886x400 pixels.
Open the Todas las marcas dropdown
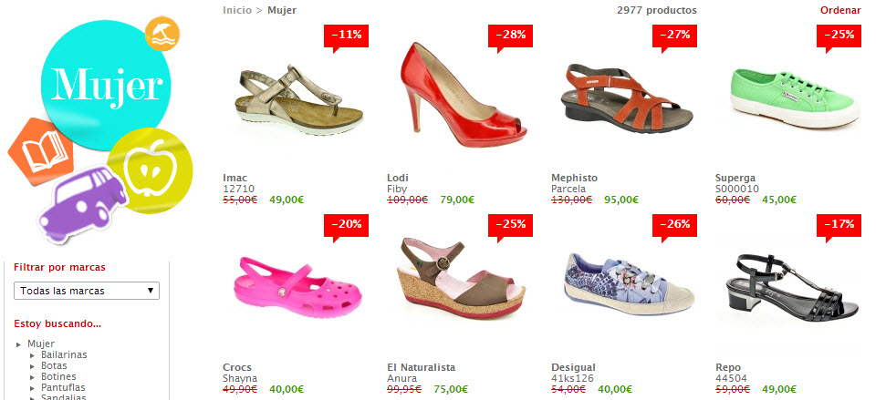tap(87, 291)
